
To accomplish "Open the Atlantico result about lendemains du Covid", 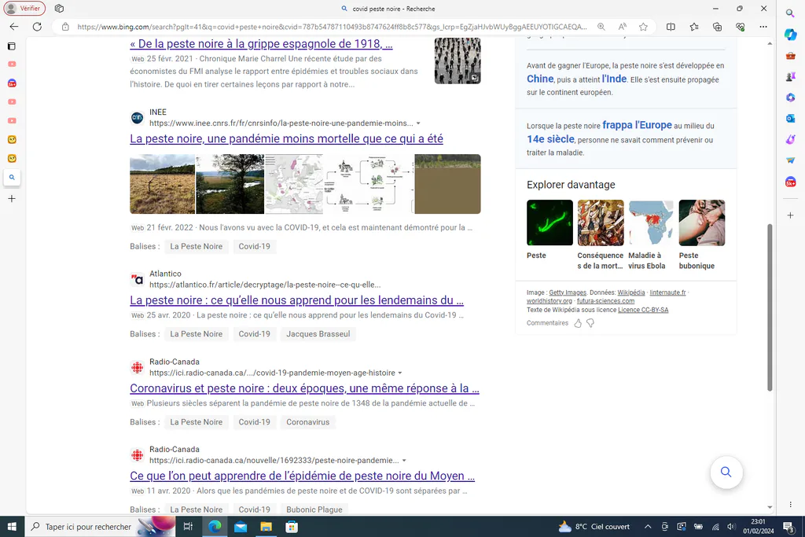I will [296, 300].
